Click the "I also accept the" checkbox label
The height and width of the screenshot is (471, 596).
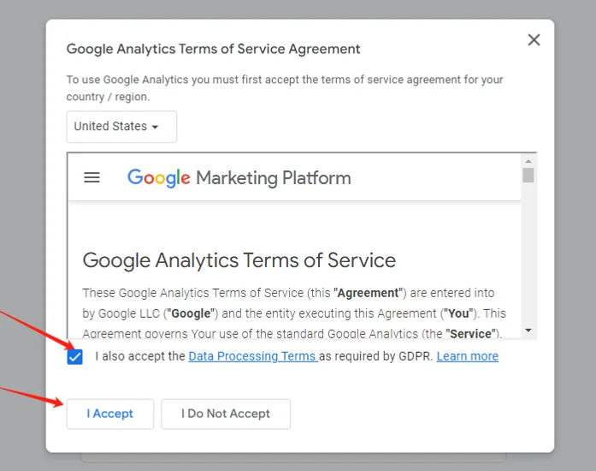point(140,356)
